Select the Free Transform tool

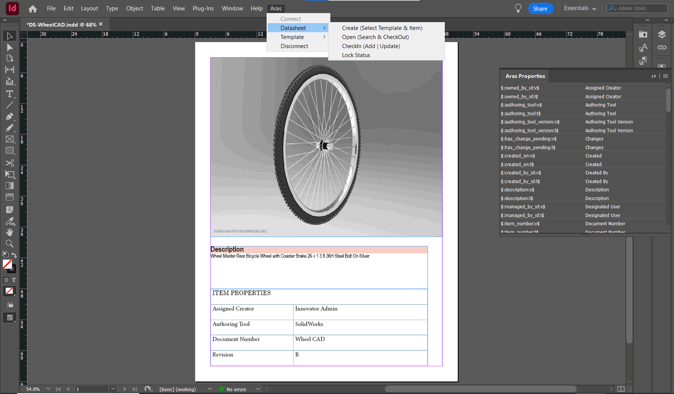(x=9, y=174)
